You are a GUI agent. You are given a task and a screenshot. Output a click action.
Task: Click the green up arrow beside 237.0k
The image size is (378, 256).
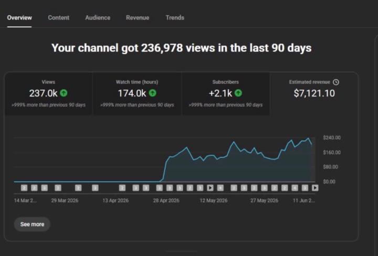click(x=64, y=93)
